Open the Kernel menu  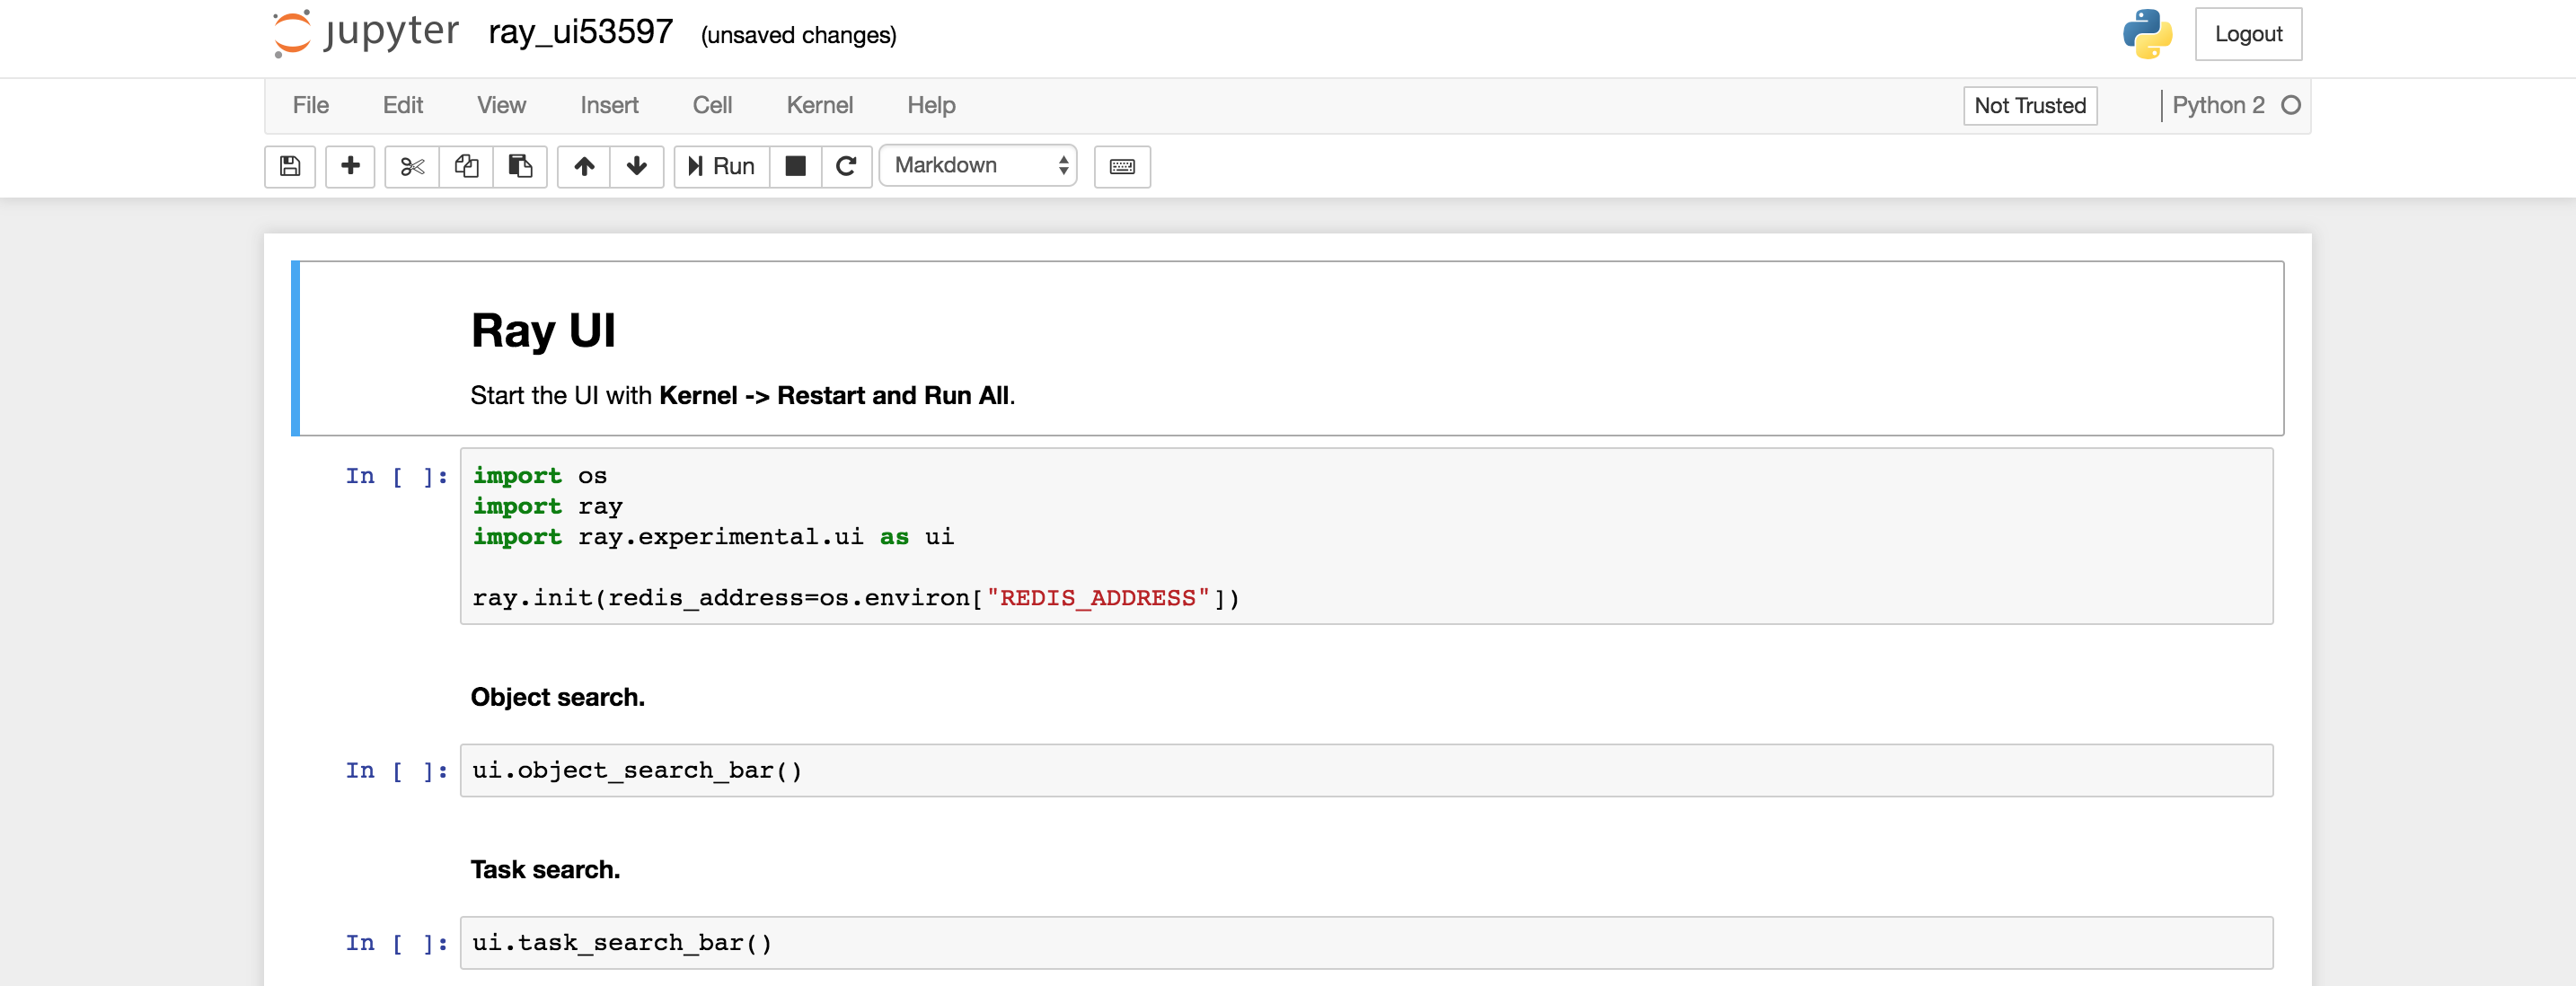point(818,103)
